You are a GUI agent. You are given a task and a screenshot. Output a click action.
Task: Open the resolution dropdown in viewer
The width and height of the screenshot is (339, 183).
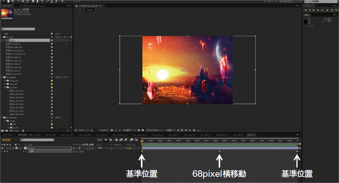coord(130,130)
